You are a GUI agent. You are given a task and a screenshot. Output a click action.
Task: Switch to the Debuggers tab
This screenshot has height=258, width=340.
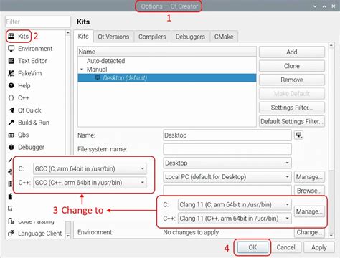tap(190, 37)
